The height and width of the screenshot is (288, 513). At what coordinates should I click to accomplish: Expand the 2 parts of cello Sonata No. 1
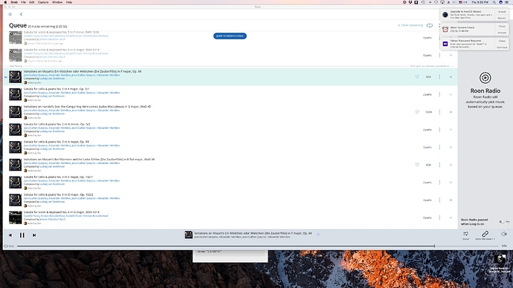pos(427,94)
